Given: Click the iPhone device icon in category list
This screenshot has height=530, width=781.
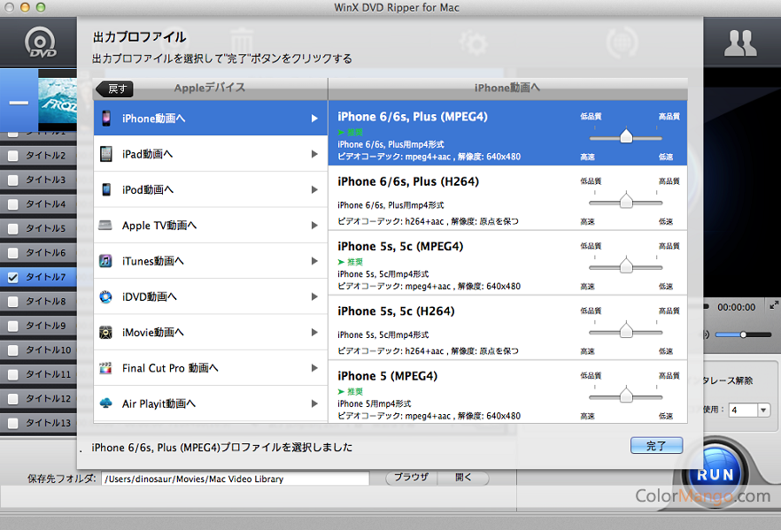Looking at the screenshot, I should point(106,118).
